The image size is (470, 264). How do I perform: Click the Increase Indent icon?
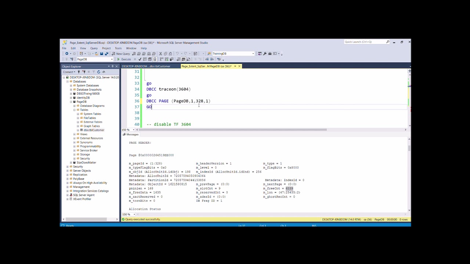pos(211,59)
